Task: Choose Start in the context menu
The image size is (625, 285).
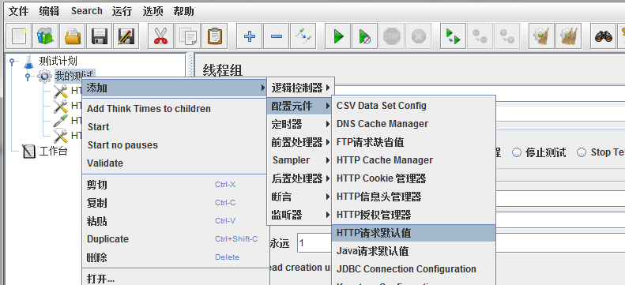Action: (x=174, y=127)
